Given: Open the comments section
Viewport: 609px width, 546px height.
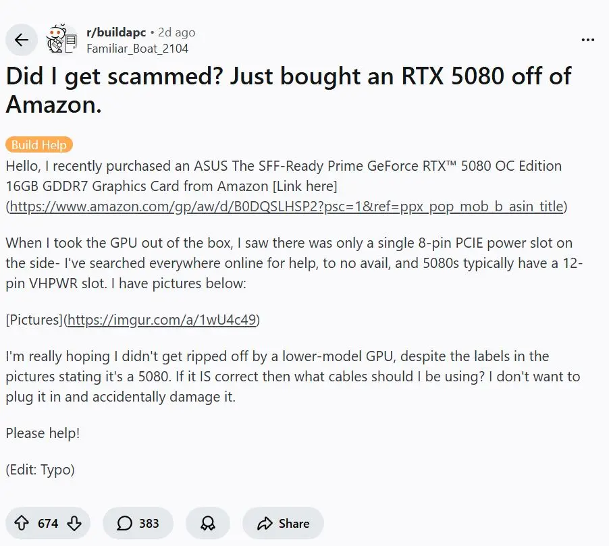Looking at the screenshot, I should coord(138,523).
